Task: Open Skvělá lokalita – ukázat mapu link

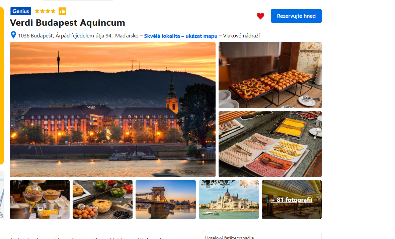Action: click(181, 36)
